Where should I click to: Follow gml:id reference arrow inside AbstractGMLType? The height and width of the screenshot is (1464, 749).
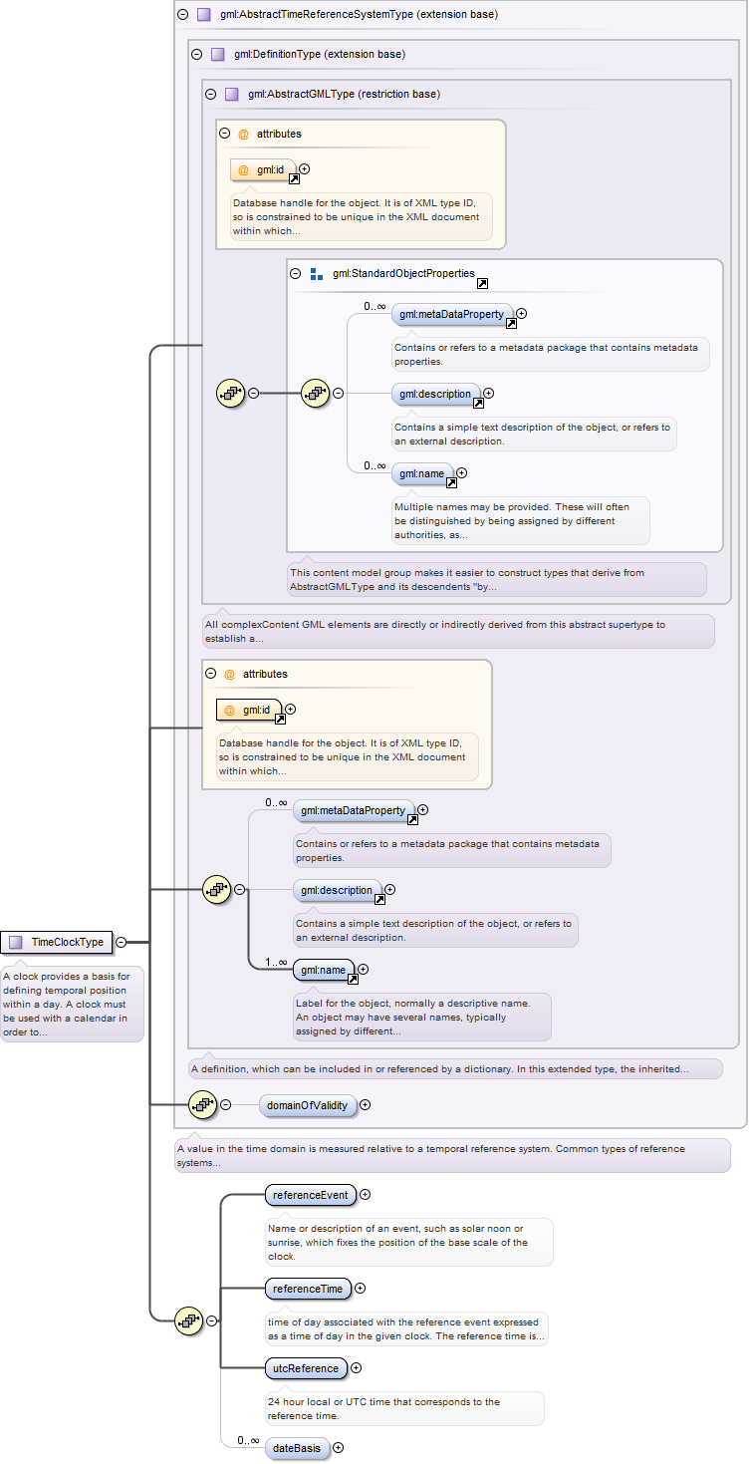[x=294, y=178]
